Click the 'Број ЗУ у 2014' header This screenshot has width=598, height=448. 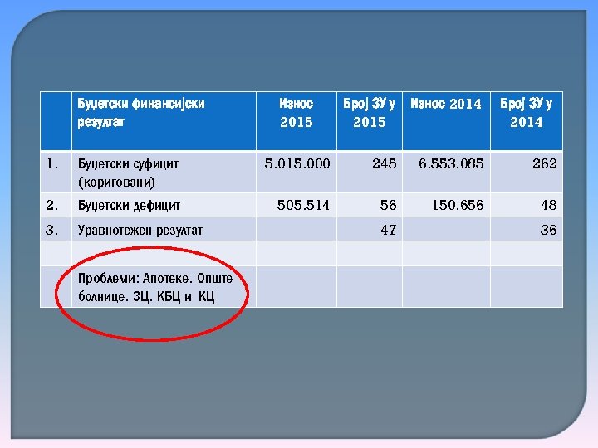[x=527, y=113]
